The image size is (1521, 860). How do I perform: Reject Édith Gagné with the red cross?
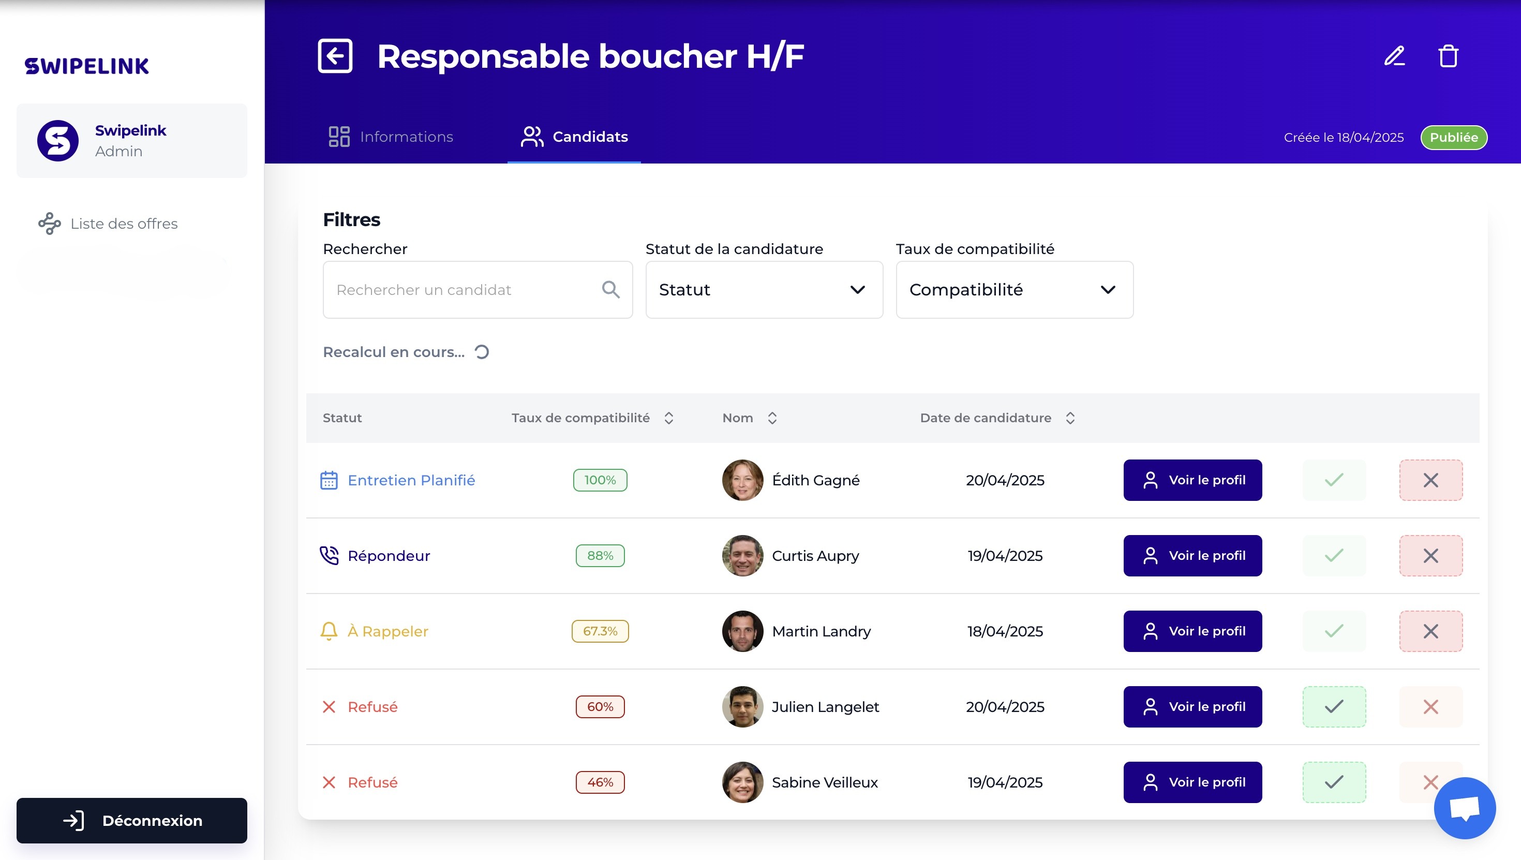(x=1430, y=480)
